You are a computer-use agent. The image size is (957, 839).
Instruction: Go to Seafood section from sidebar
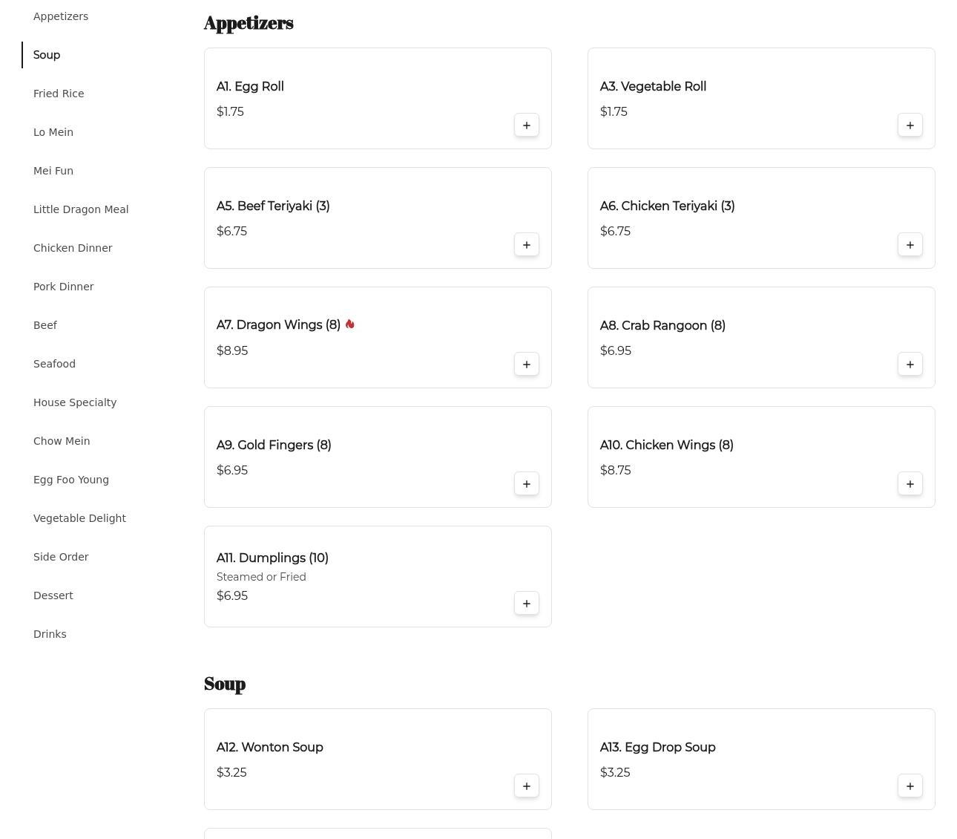[54, 364]
